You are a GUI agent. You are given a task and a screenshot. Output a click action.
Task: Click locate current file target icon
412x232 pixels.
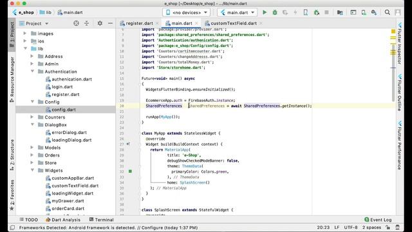(76, 23)
